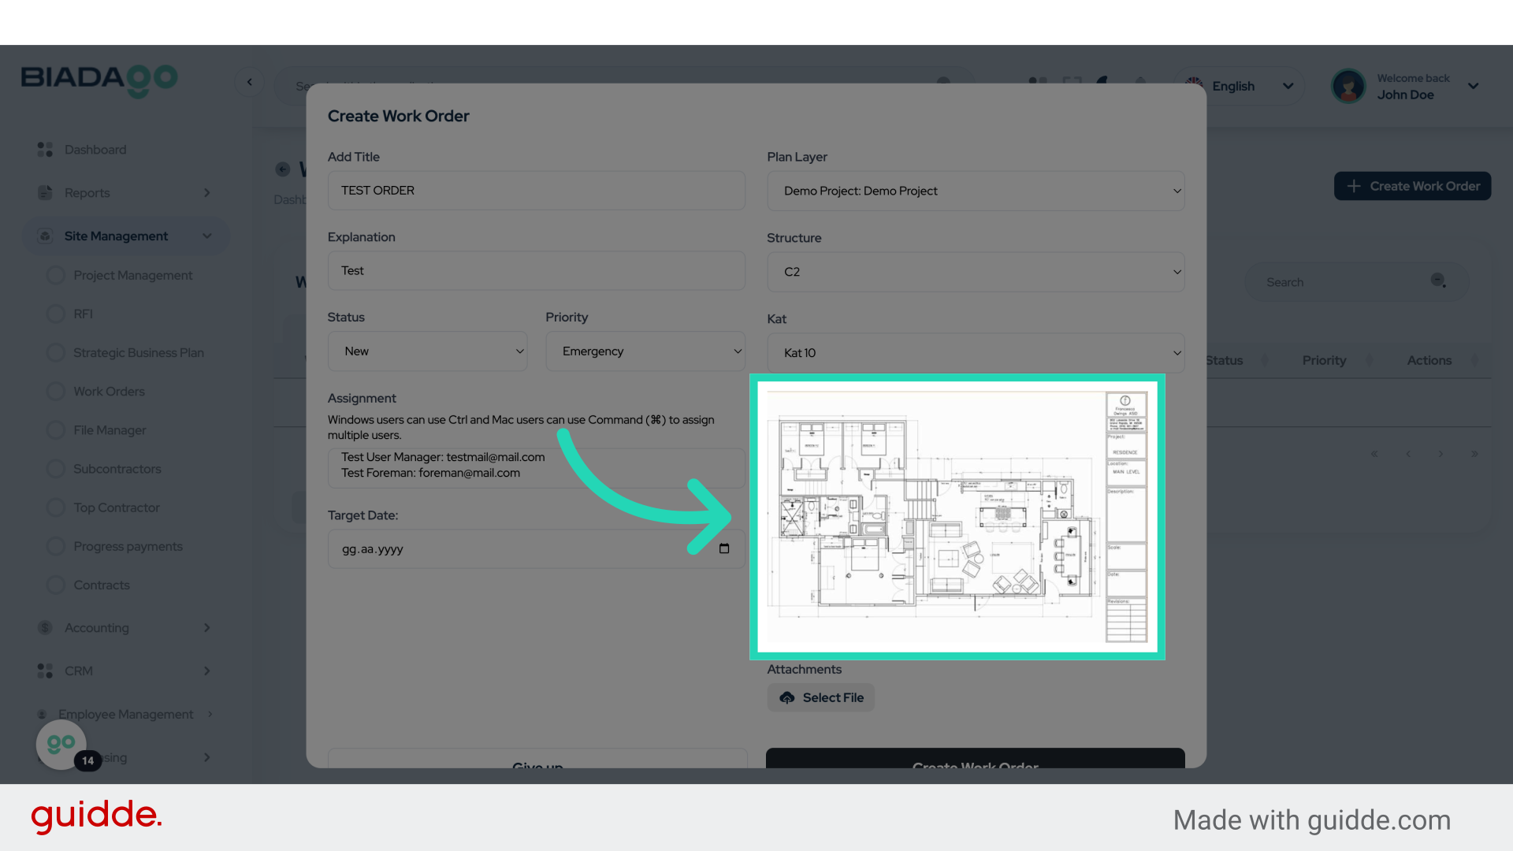Viewport: 1513px width, 851px height.
Task: Open the Status dropdown showing New
Action: pos(427,351)
